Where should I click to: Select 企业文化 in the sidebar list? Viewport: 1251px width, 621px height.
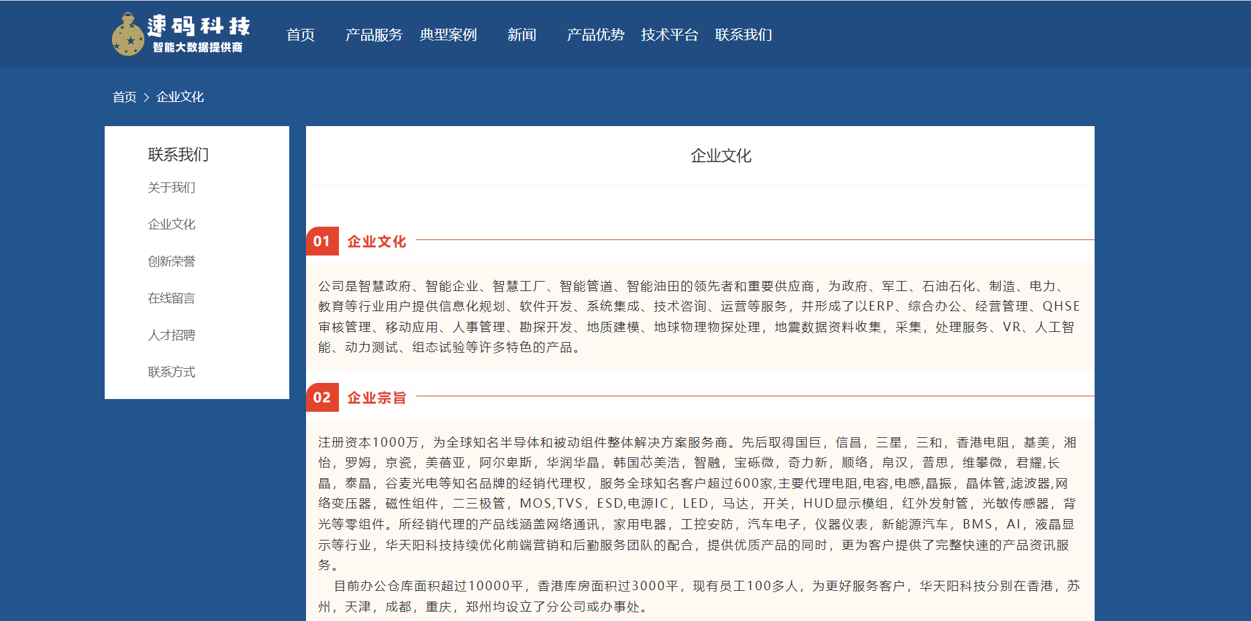[172, 225]
